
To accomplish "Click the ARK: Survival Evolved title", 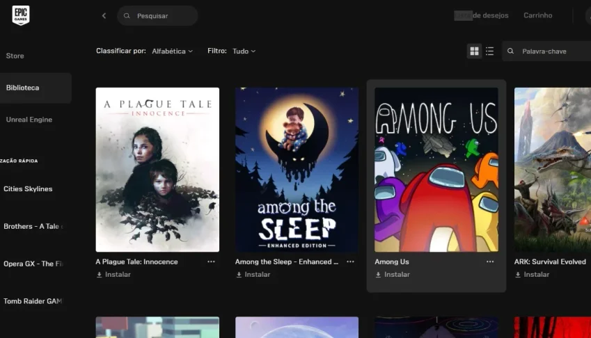I will click(550, 261).
